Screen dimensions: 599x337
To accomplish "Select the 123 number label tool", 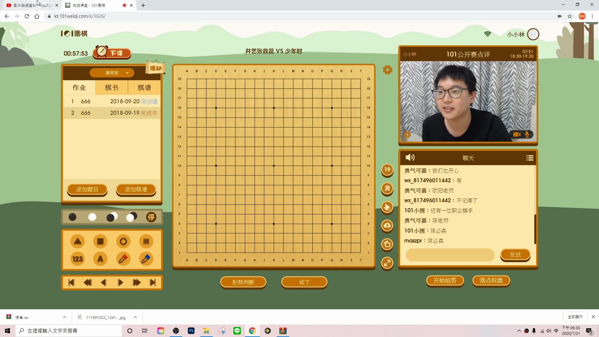I will coord(78,259).
